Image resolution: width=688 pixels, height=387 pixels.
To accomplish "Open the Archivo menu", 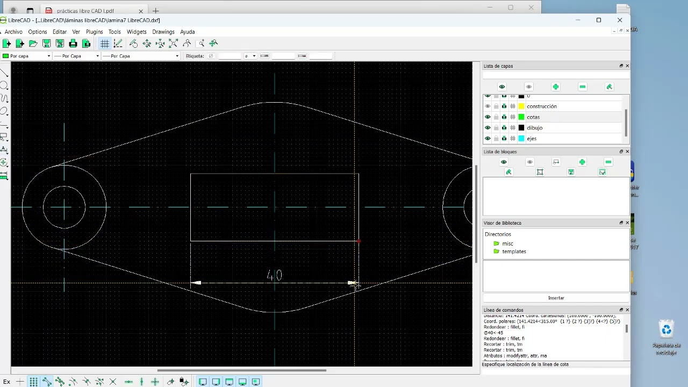I will pos(13,32).
